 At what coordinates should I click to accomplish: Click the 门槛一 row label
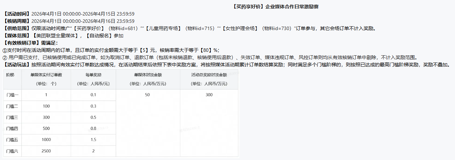[x=12, y=95]
